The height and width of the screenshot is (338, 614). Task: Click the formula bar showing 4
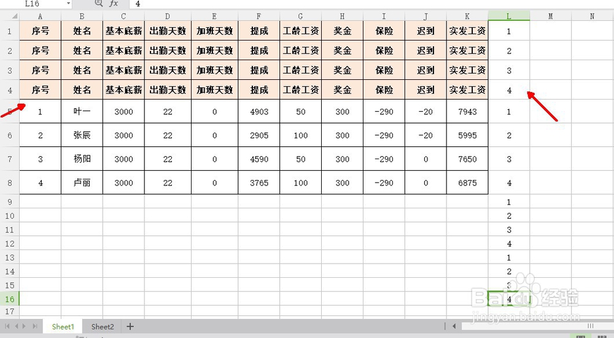(x=372, y=4)
